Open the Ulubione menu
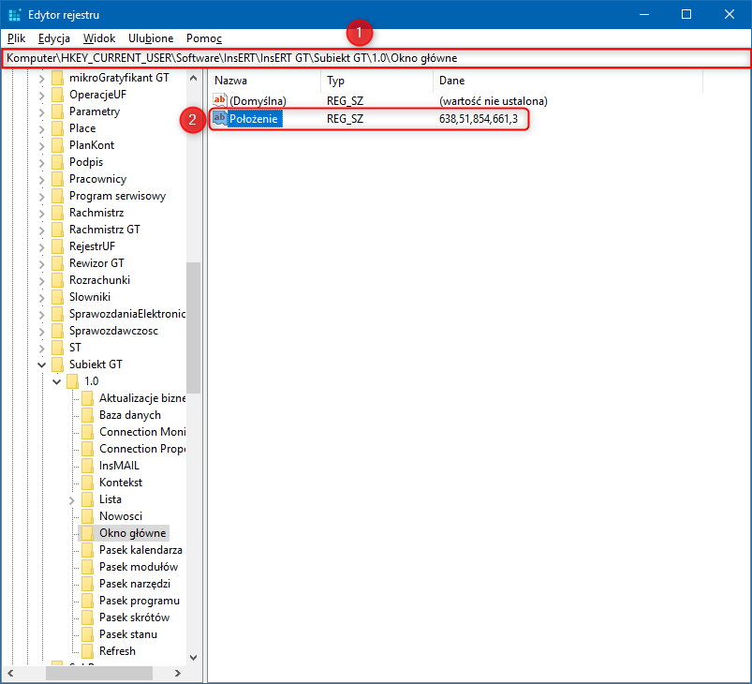The height and width of the screenshot is (684, 752). (x=151, y=38)
